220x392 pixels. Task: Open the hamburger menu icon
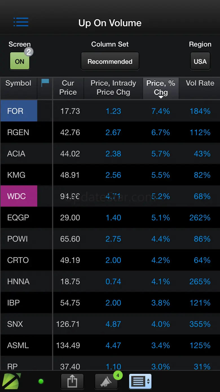click(x=21, y=22)
